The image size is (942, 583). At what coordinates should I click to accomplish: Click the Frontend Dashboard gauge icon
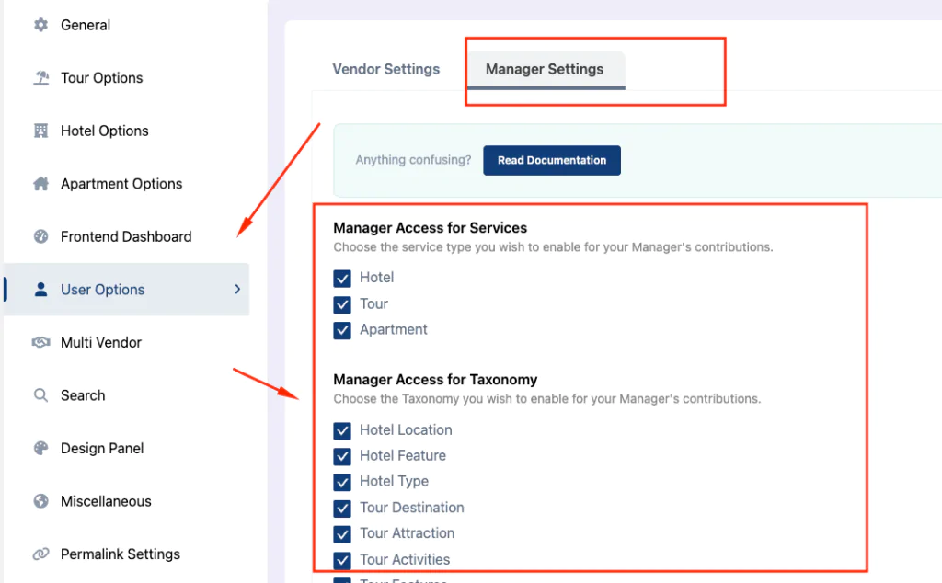tap(40, 236)
